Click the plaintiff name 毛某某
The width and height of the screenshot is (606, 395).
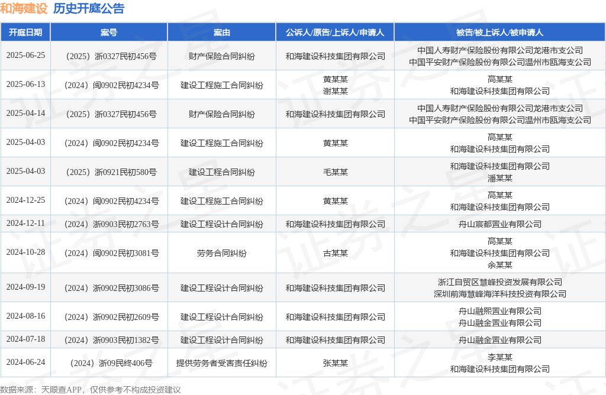[x=336, y=172]
